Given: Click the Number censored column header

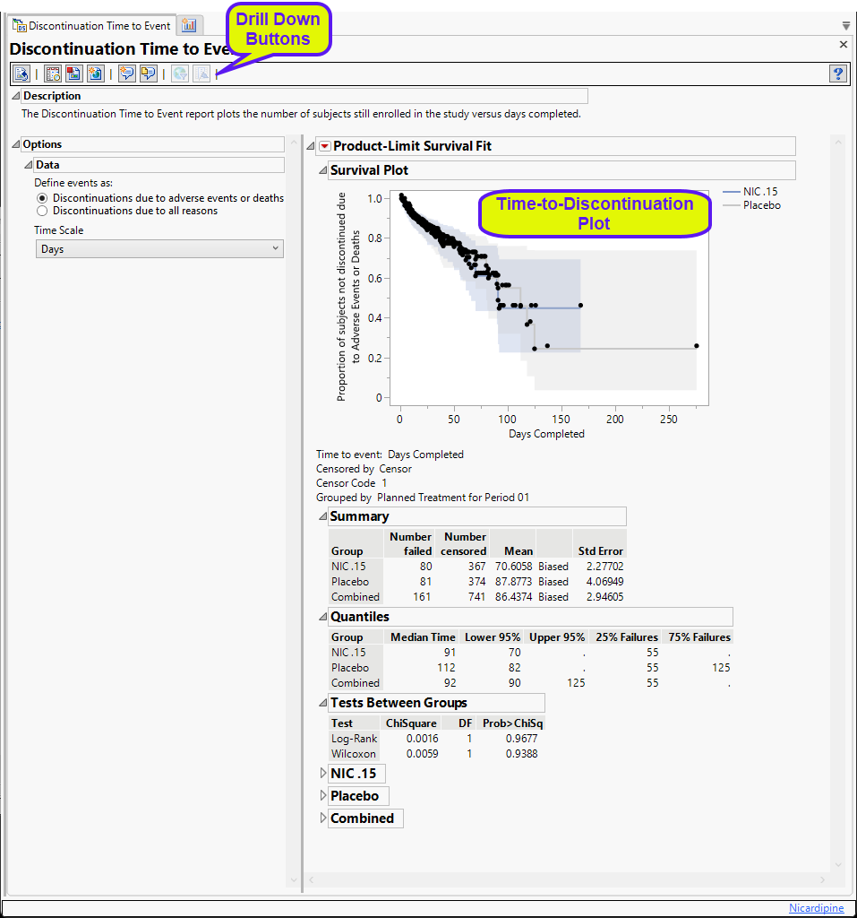Looking at the screenshot, I should click(x=463, y=544).
